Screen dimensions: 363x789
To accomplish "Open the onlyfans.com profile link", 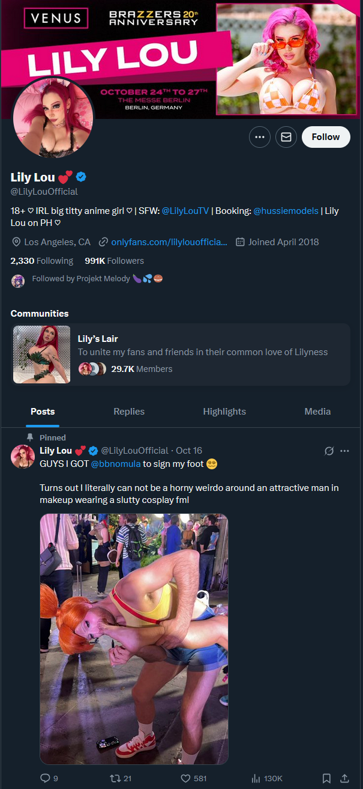I will [x=169, y=242].
